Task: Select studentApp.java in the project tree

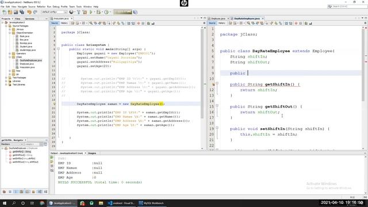Action: coord(28,50)
